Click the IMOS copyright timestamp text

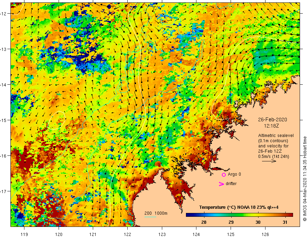pos(305,179)
